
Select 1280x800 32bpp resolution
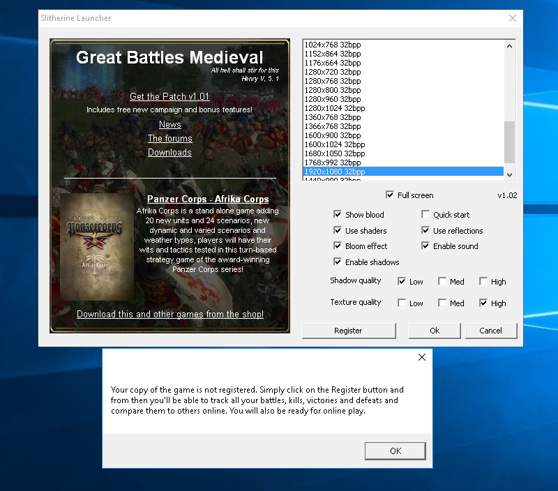click(x=403, y=90)
